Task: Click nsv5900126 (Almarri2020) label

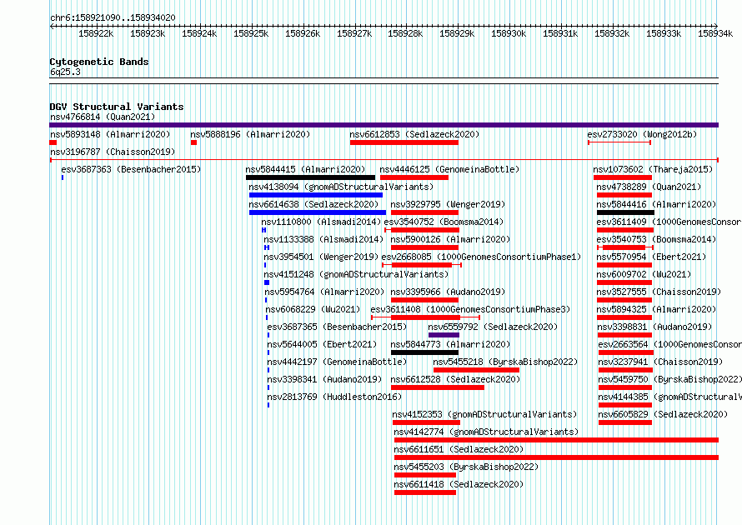Action: coord(450,239)
